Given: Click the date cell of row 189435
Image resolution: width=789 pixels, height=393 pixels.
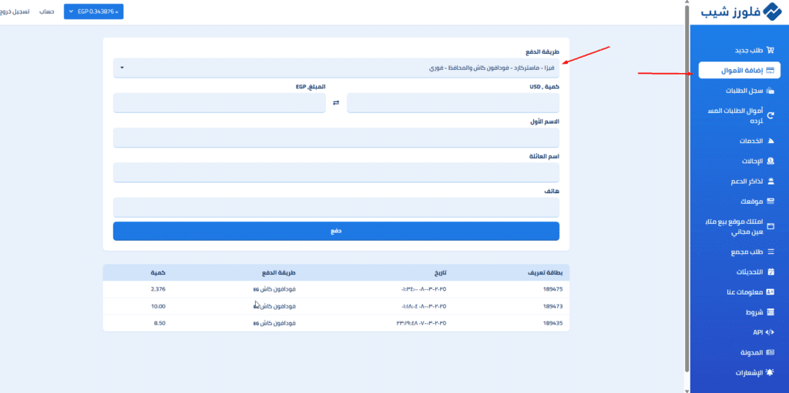Looking at the screenshot, I should point(421,323).
